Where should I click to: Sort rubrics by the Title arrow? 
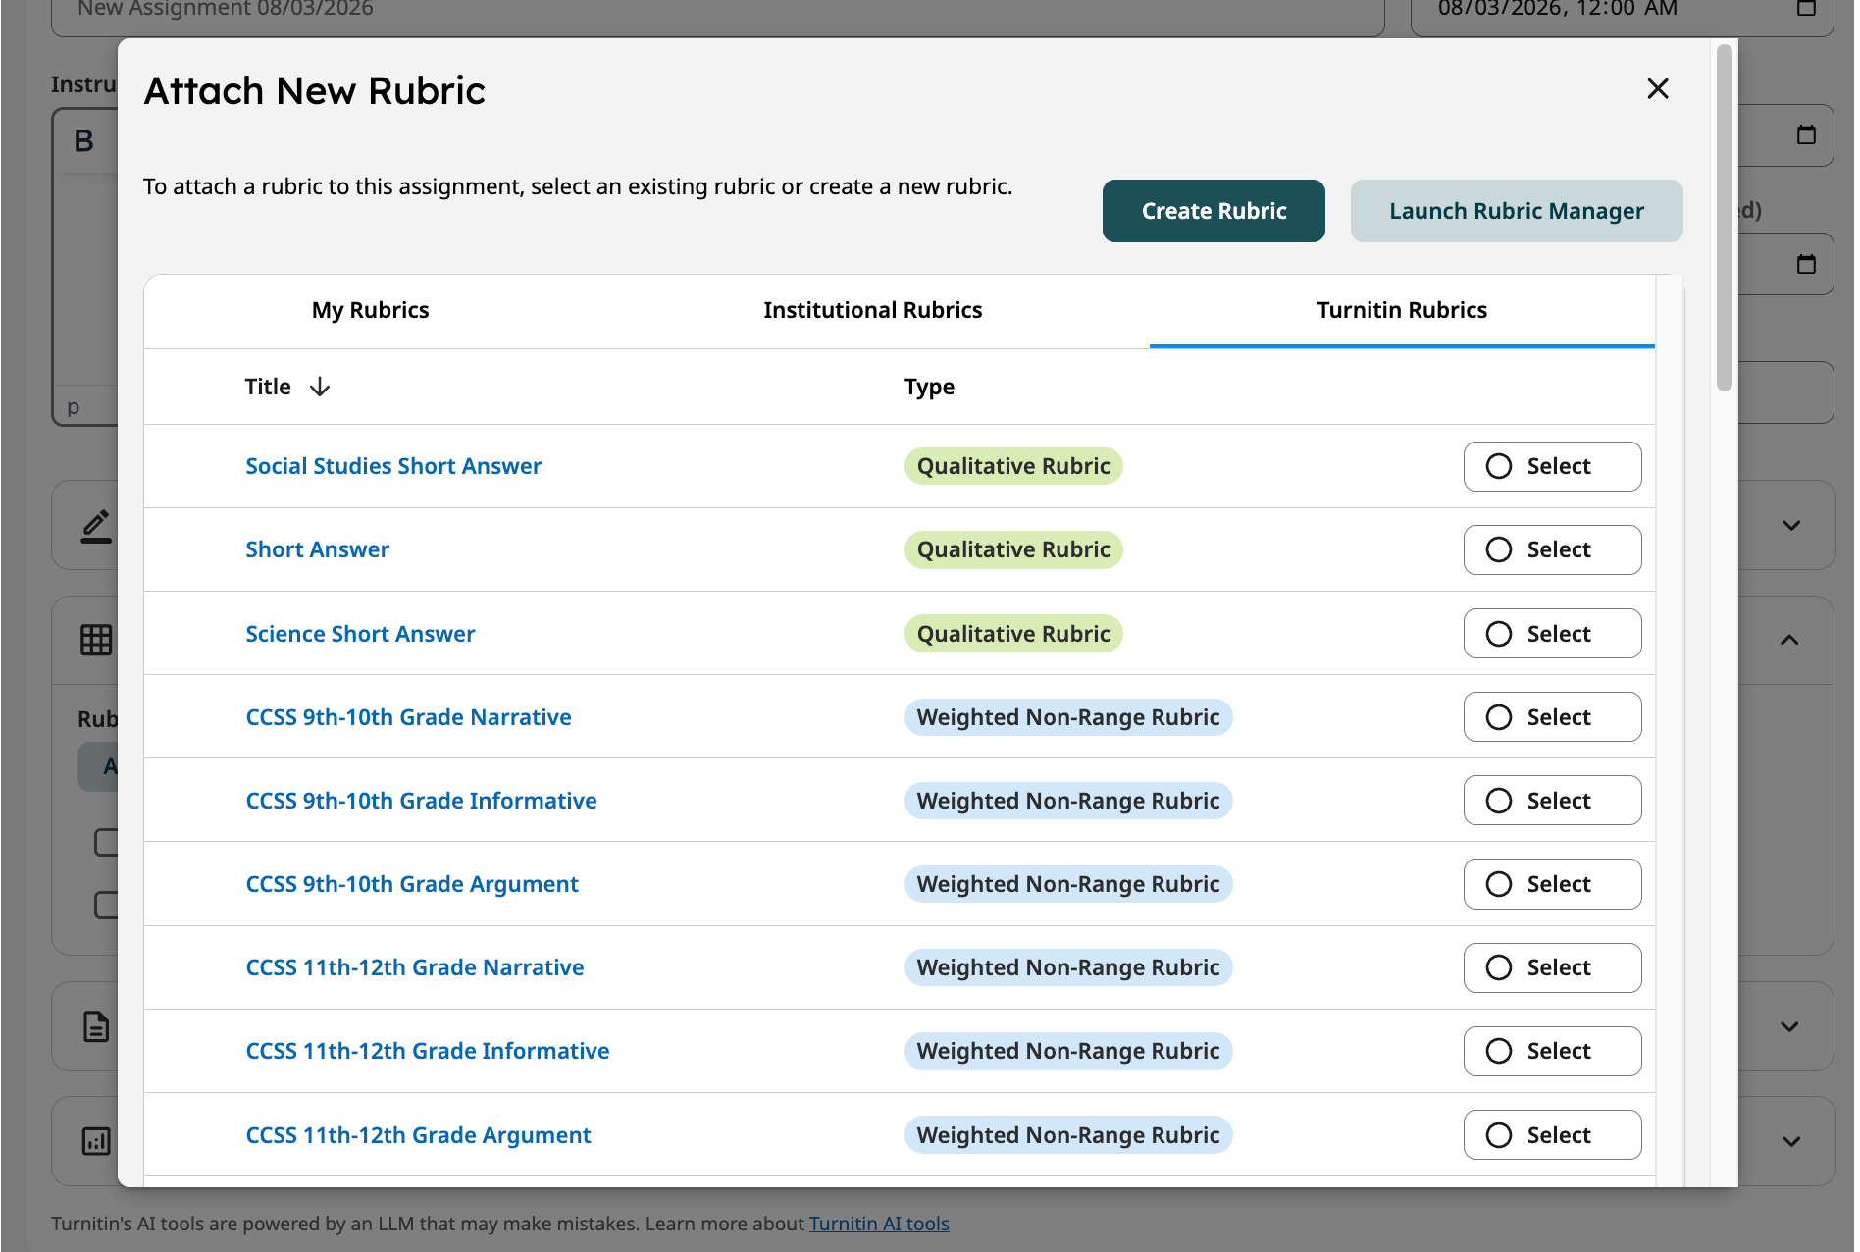[320, 387]
